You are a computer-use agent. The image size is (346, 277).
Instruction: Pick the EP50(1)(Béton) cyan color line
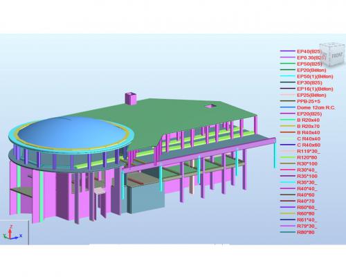click(288, 76)
